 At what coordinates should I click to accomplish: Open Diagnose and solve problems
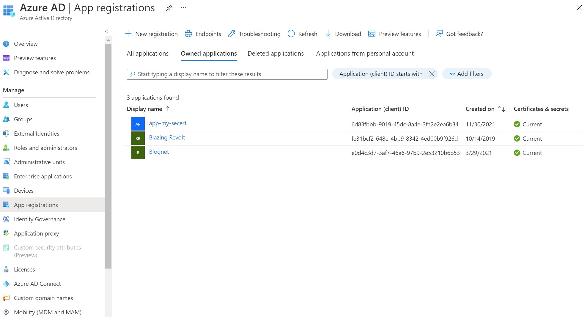tap(52, 72)
